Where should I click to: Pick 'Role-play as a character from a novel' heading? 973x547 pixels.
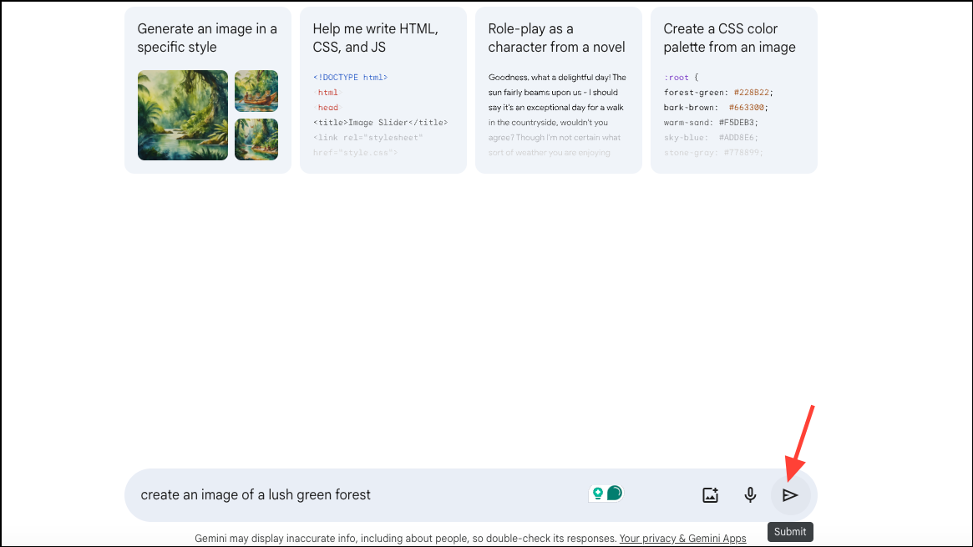click(x=558, y=38)
